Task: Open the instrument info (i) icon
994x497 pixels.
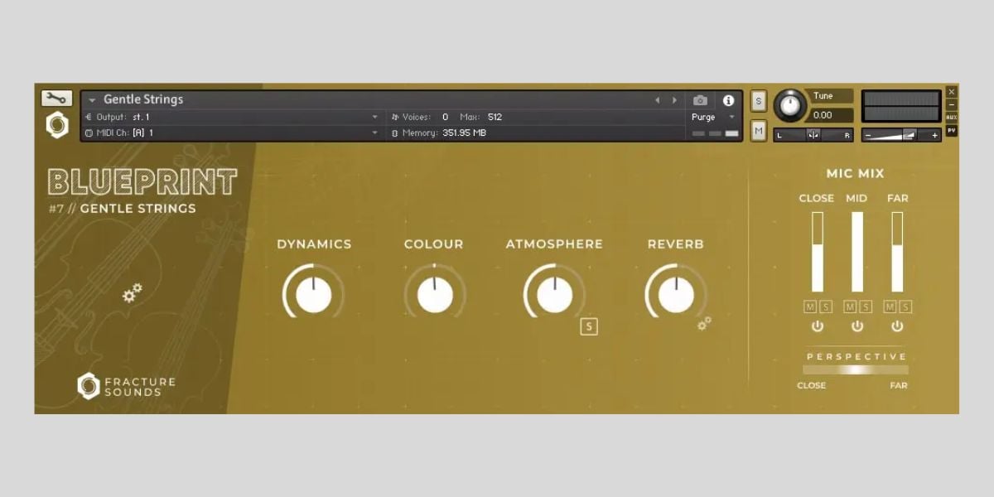Action: coord(728,100)
